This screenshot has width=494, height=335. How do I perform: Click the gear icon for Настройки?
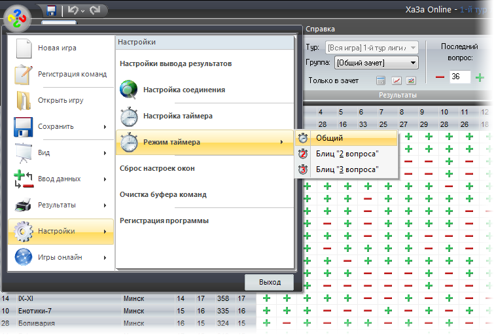tap(23, 232)
